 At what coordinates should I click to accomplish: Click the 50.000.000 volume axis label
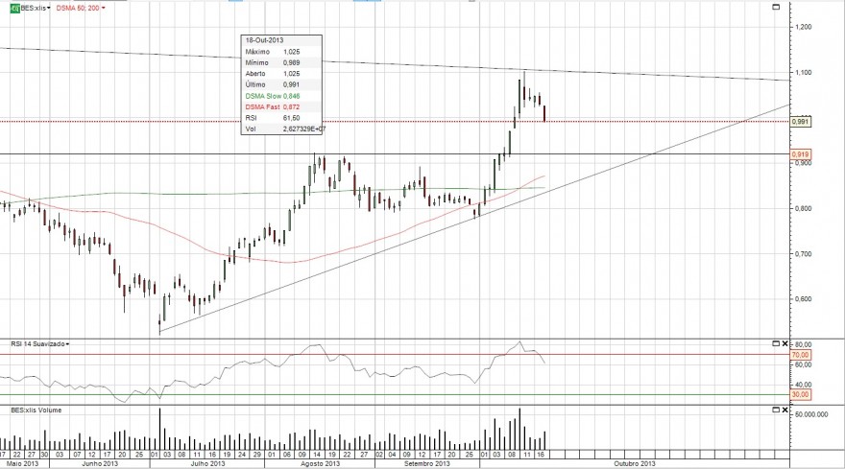(x=811, y=414)
